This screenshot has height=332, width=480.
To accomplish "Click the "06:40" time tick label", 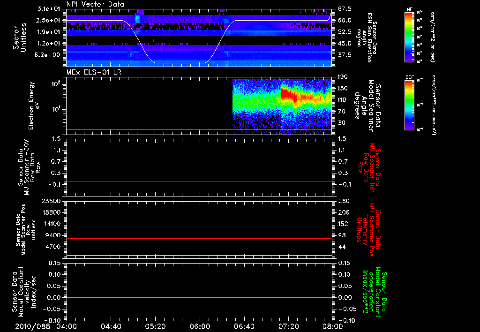I will [244, 326].
